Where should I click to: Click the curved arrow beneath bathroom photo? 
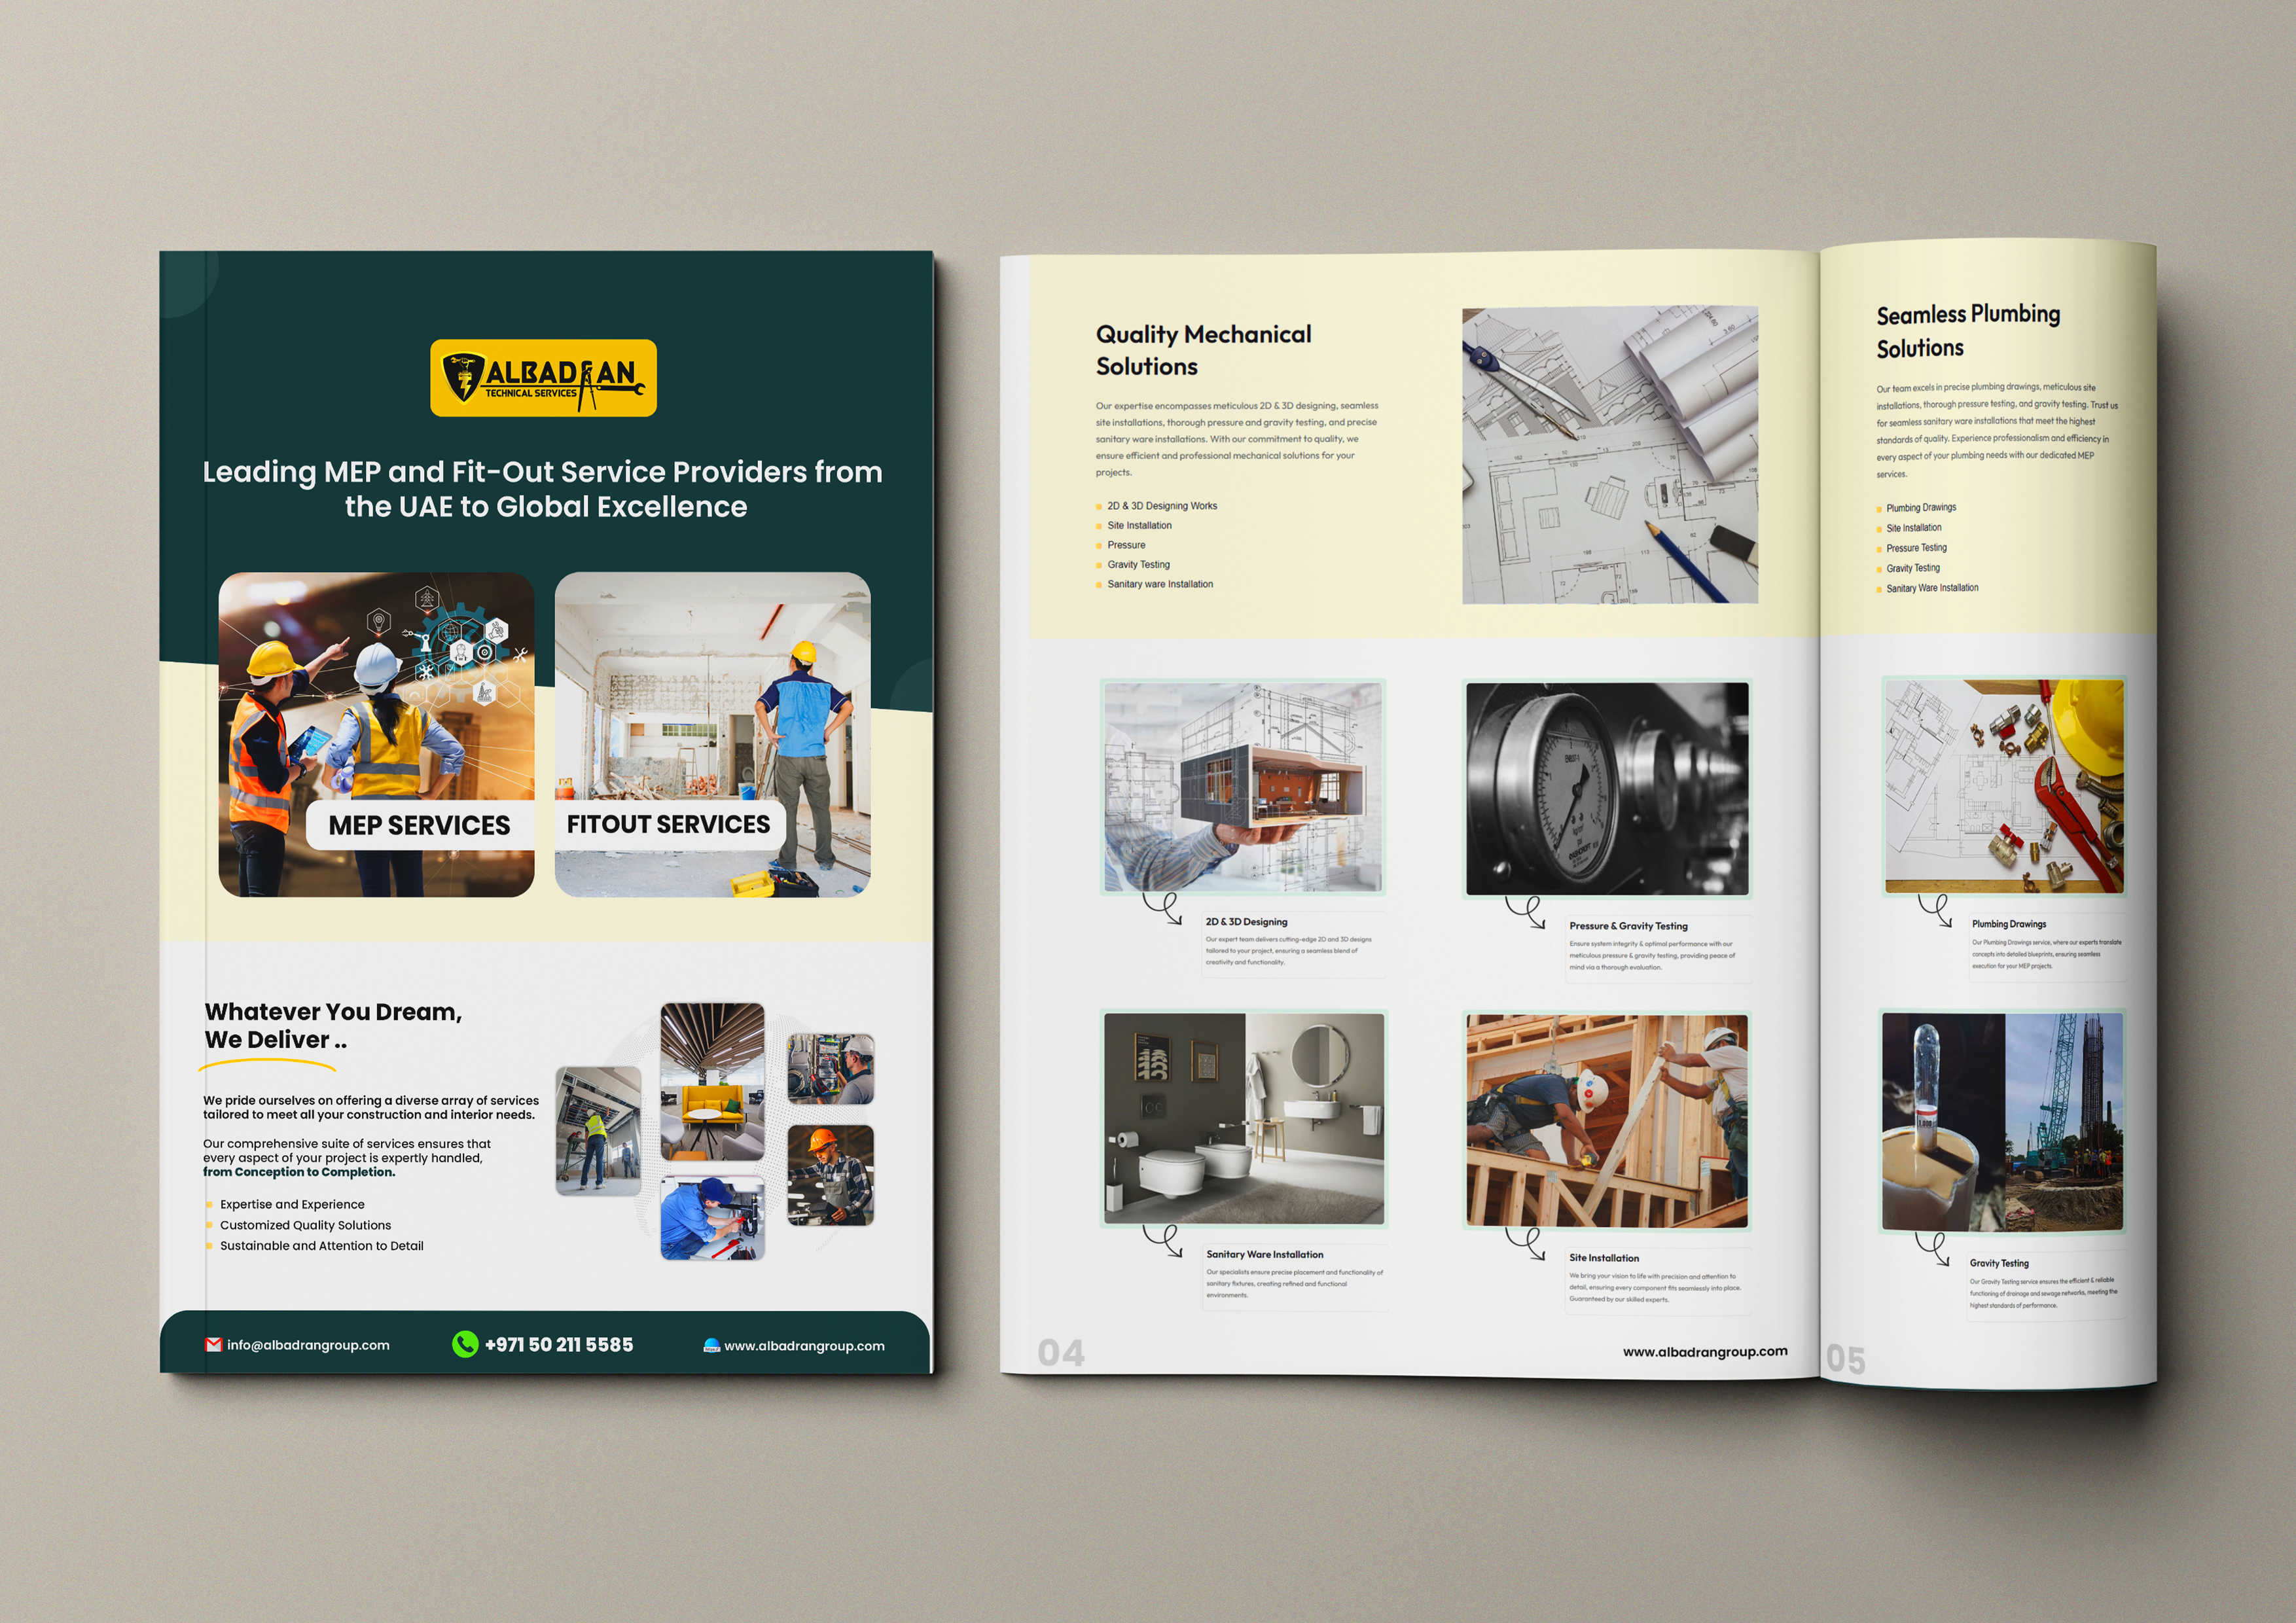tap(1163, 1242)
